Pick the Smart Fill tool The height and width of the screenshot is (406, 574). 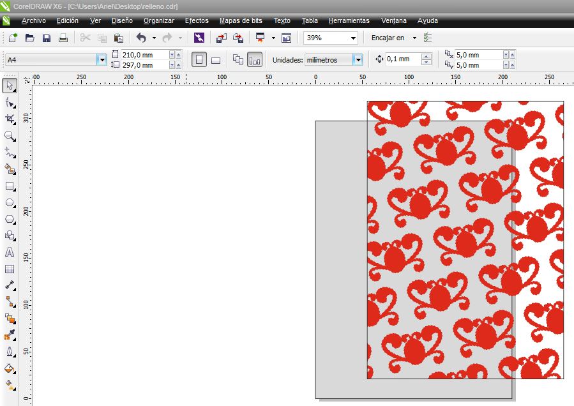[x=10, y=169]
